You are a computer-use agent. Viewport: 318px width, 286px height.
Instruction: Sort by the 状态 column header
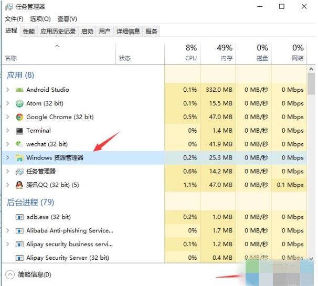pos(140,54)
